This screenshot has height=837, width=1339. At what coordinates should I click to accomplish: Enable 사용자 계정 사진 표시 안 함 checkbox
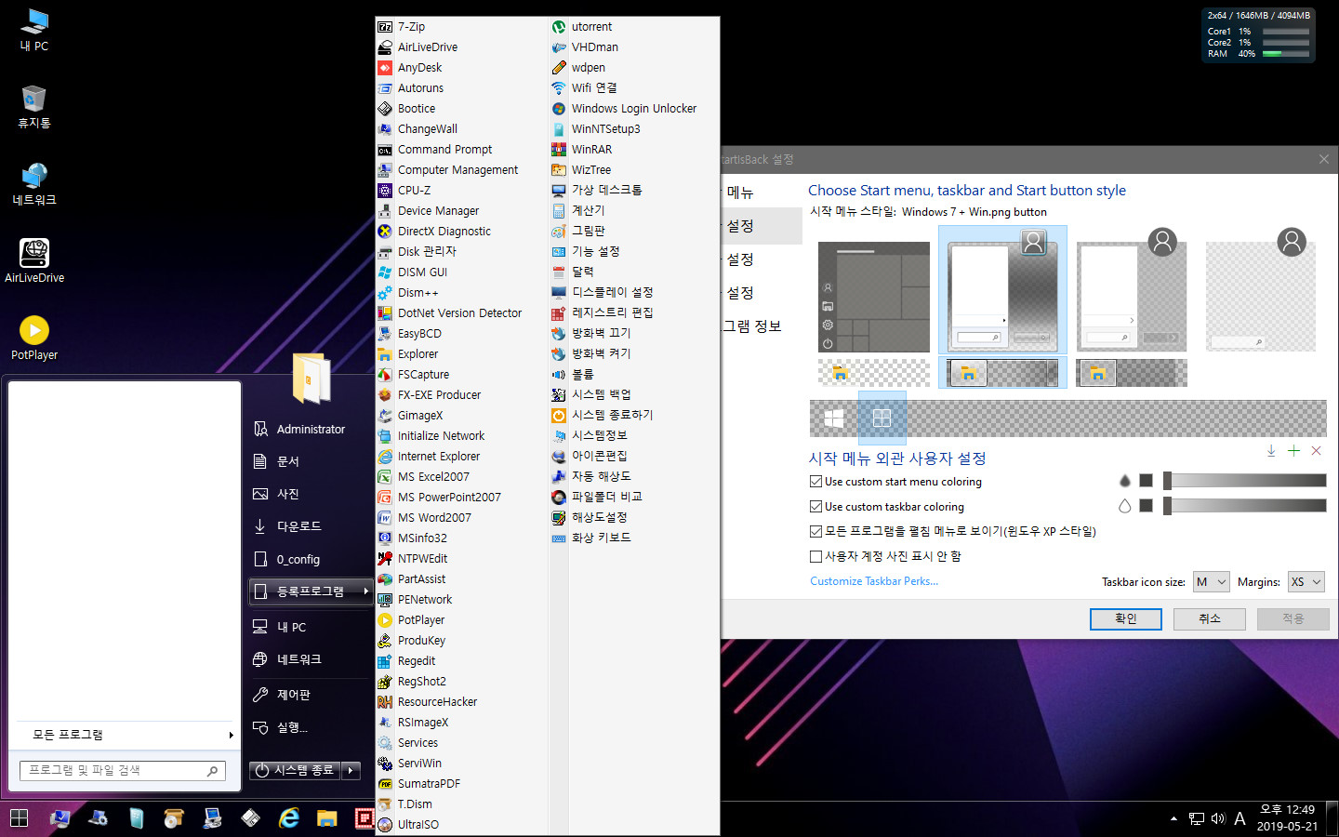[x=815, y=556]
